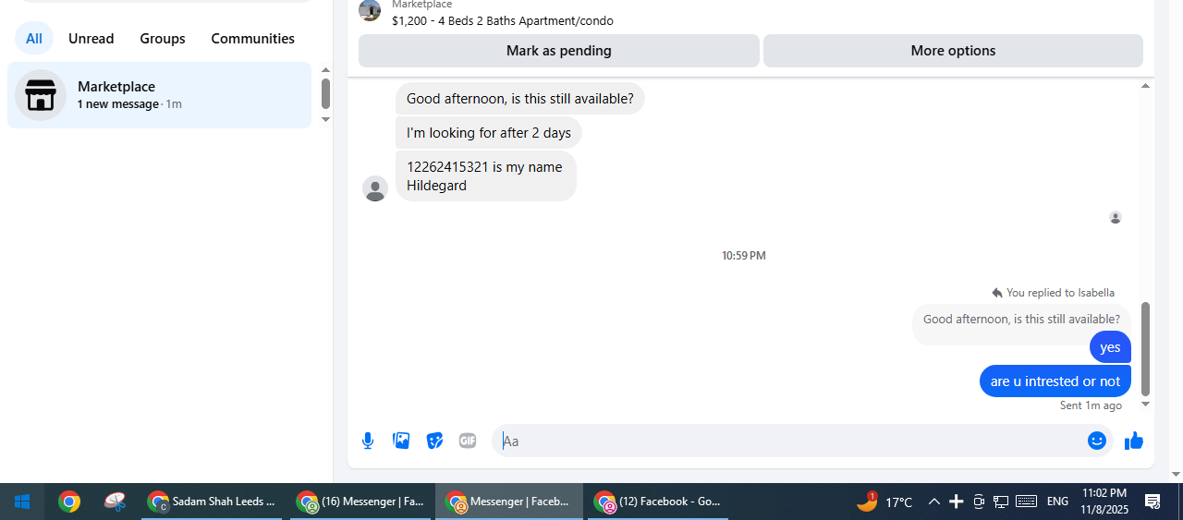The width and height of the screenshot is (1183, 520).
Task: Switch to the Unread tab
Action: click(91, 39)
